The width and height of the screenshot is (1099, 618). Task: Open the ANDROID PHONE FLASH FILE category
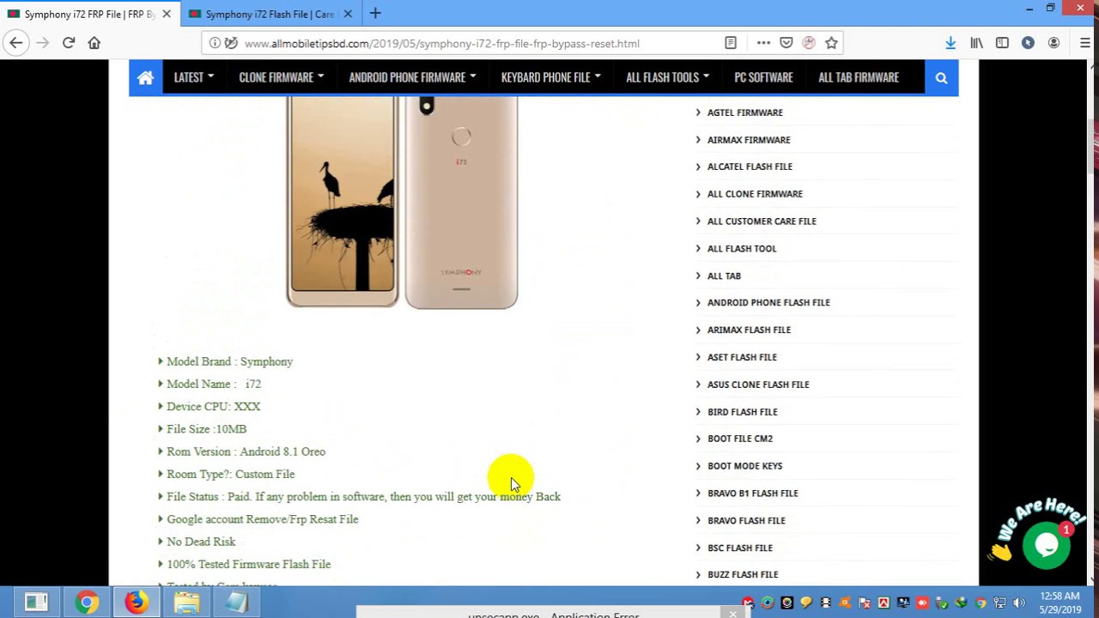[768, 302]
